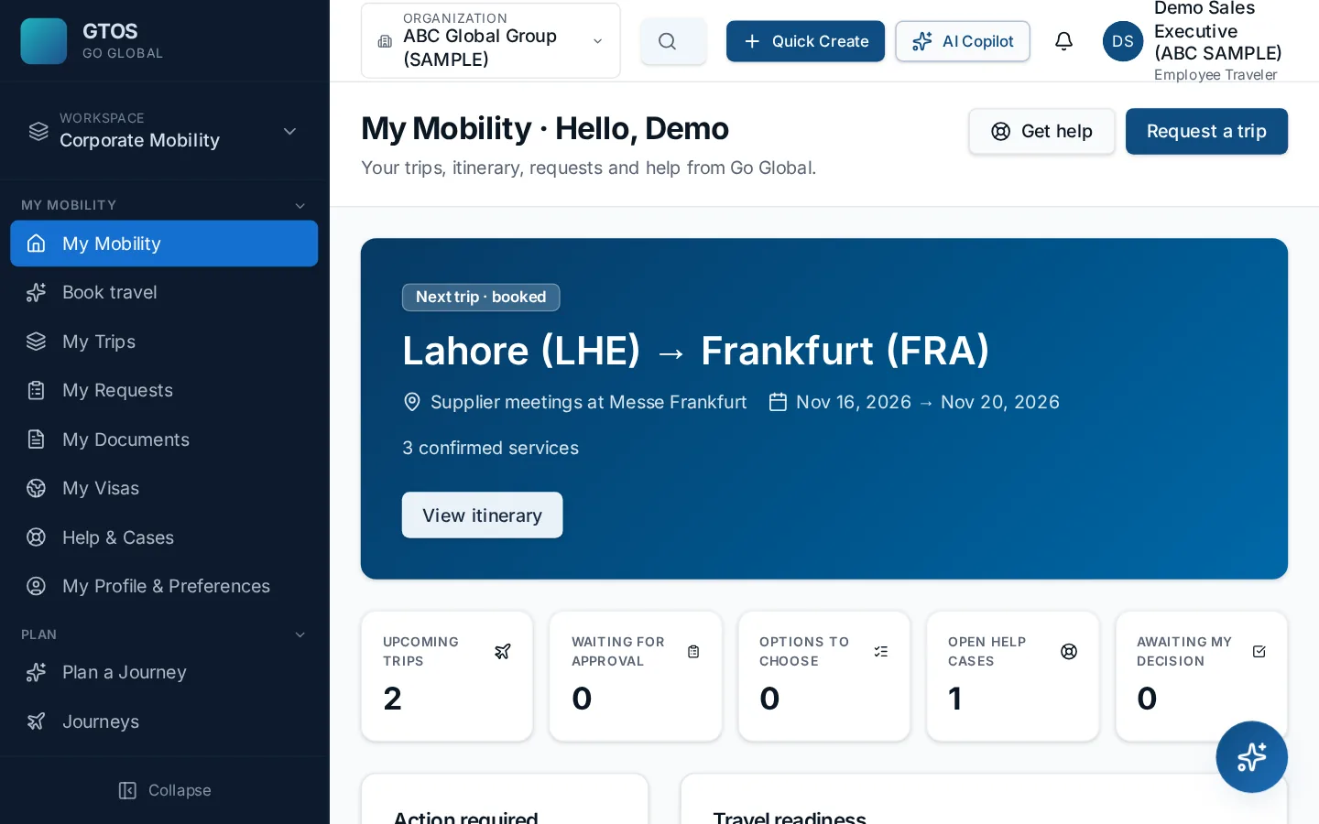The width and height of the screenshot is (1319, 824).
Task: Open Plan a Journey
Action: click(x=164, y=672)
